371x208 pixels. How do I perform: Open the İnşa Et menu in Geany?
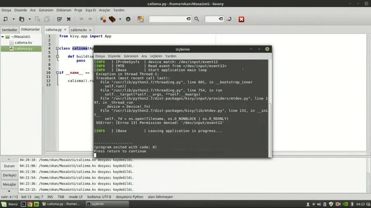click(90, 10)
